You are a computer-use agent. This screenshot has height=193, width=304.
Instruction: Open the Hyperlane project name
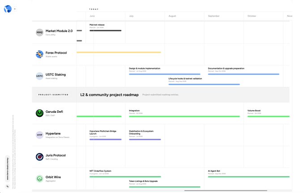[x=53, y=133]
